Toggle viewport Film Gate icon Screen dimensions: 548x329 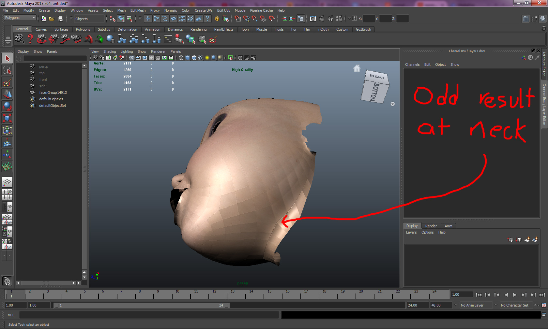(138, 58)
